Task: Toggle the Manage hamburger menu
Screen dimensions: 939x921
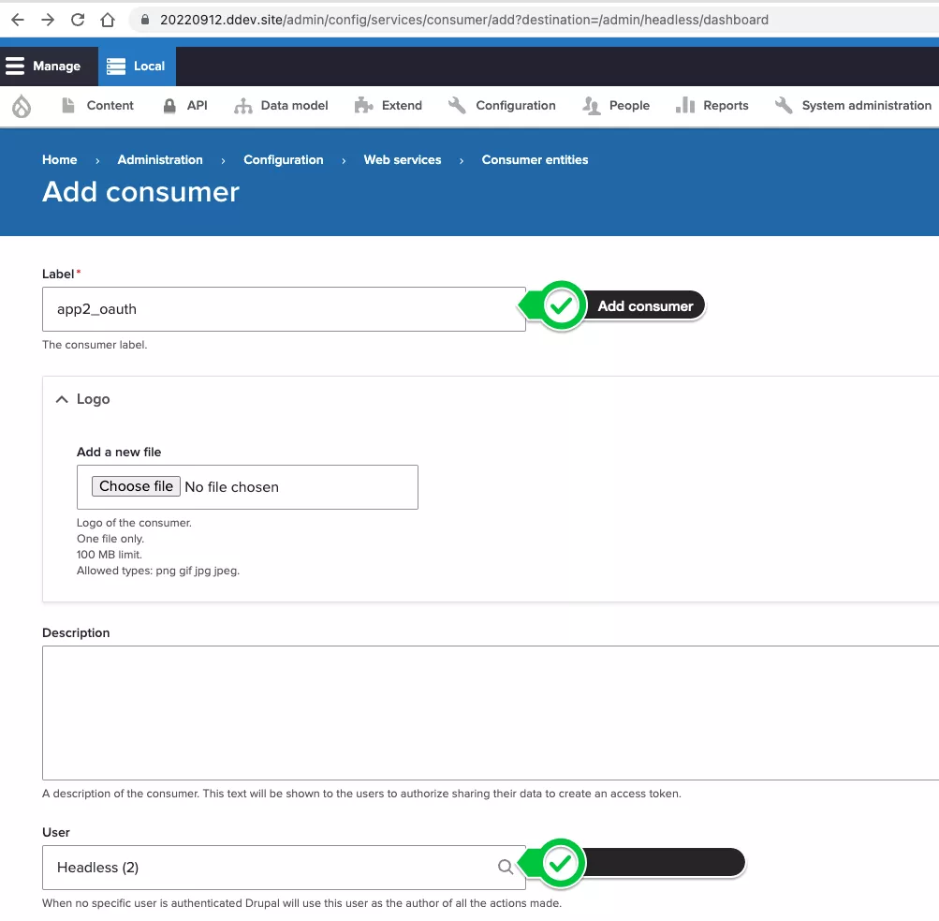Action: coord(43,67)
